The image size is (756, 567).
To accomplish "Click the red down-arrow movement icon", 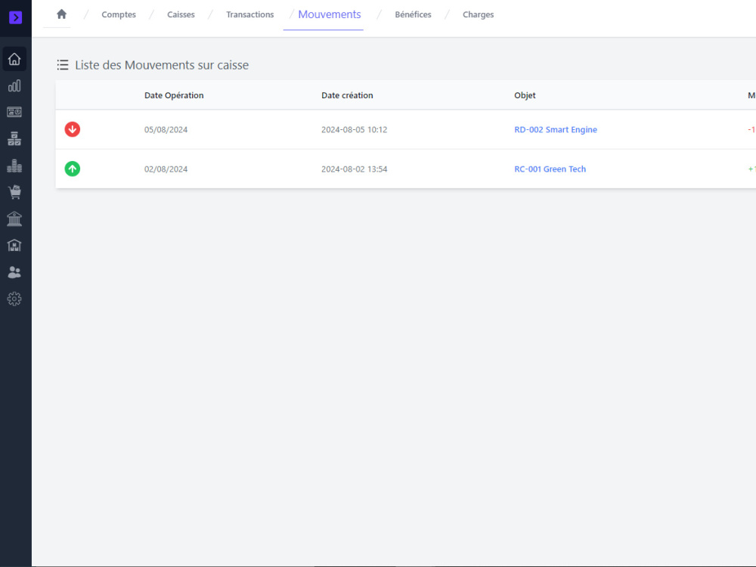I will (73, 129).
